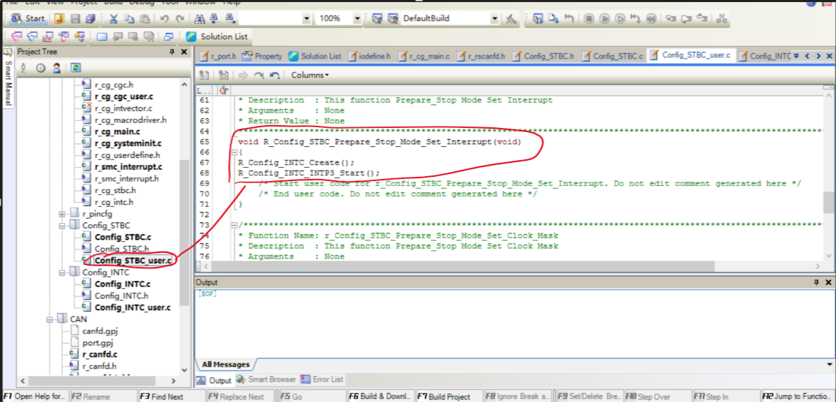Click the user sort icon in Project Tree
Viewport: 836px width, 402px height.
[x=57, y=68]
